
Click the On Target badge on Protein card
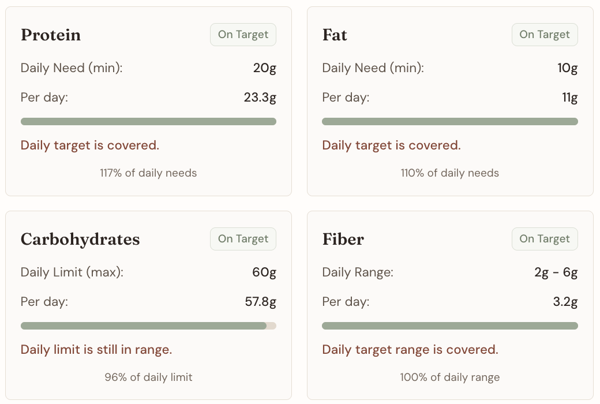243,35
